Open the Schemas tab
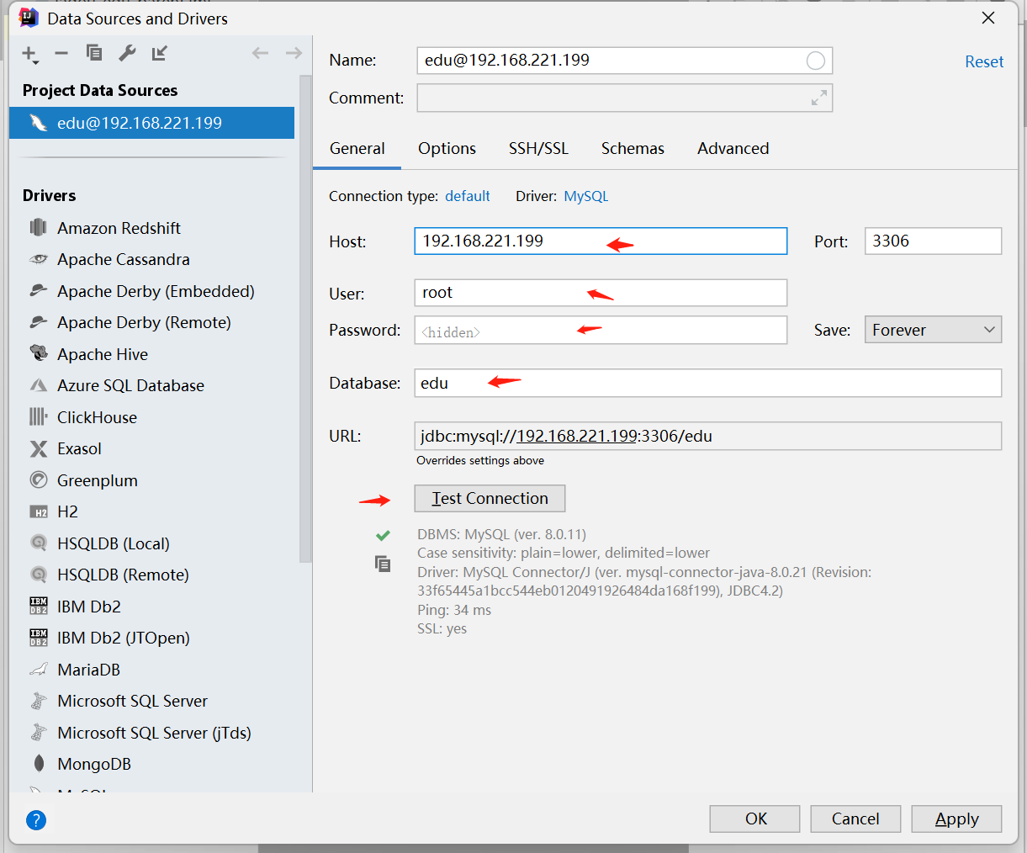This screenshot has height=853, width=1027. click(x=633, y=148)
